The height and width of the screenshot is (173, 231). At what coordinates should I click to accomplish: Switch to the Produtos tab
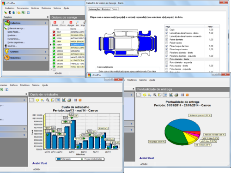pos(106,9)
